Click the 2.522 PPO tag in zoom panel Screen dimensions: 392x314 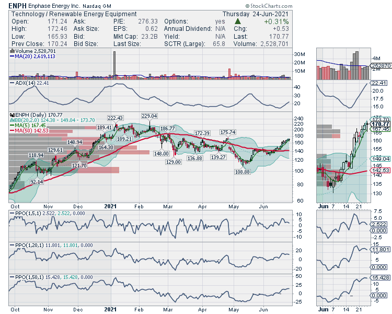tap(379, 224)
